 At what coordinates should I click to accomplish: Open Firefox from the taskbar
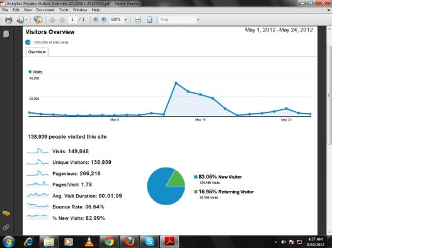point(129,241)
